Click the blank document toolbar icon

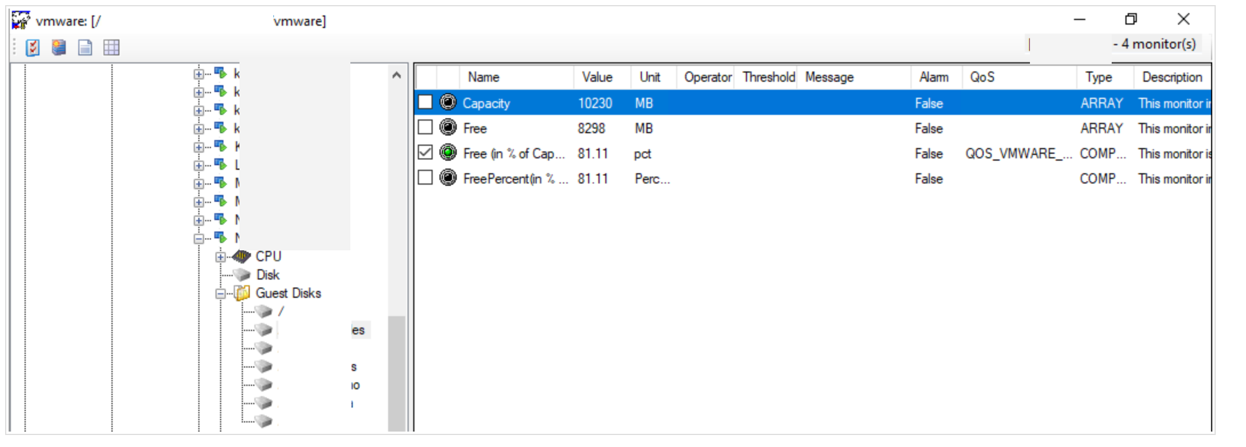(85, 47)
